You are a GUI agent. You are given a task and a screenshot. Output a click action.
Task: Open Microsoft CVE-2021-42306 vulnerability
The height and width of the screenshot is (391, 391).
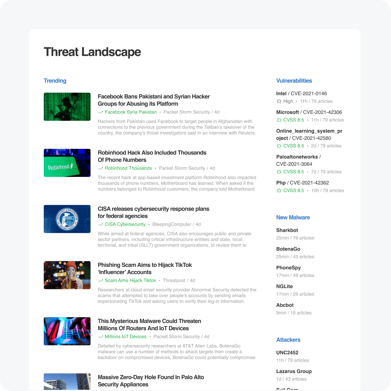pyautogui.click(x=309, y=112)
